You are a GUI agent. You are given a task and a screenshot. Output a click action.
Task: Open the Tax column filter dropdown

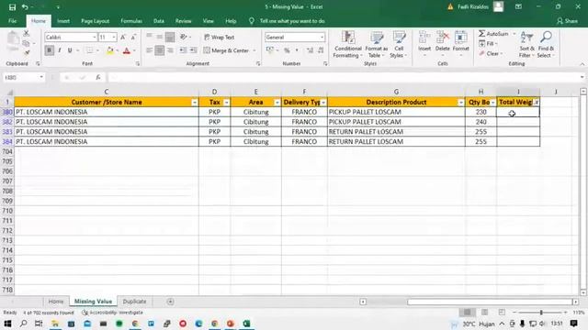click(x=226, y=103)
